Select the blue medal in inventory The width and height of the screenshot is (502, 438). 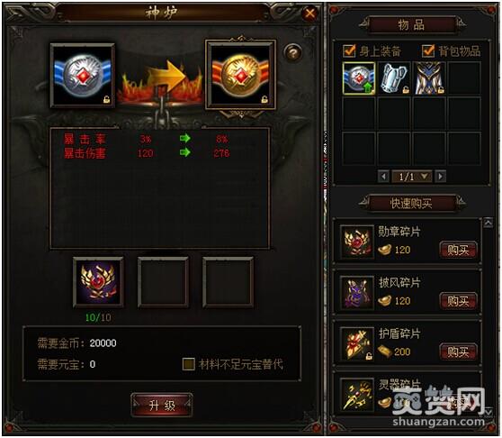click(359, 78)
